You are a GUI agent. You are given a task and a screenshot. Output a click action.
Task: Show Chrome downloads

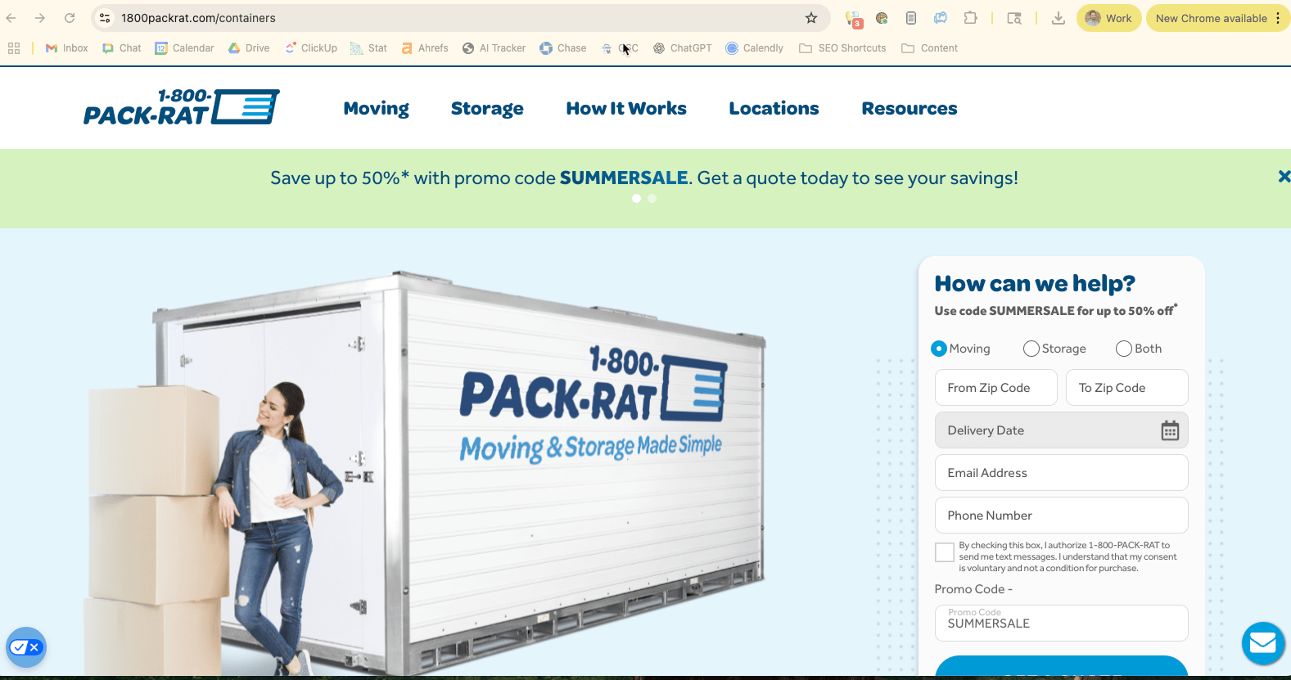pos(1059,18)
